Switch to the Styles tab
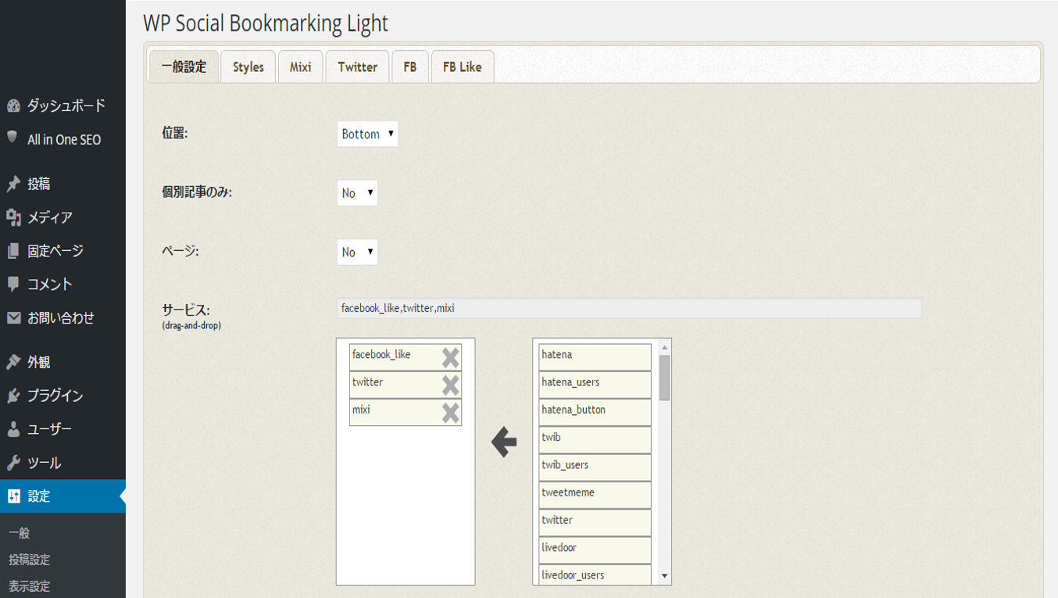Image resolution: width=1058 pixels, height=598 pixels. tap(248, 66)
